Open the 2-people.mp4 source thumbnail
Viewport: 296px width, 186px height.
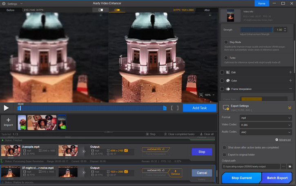(x=11, y=151)
